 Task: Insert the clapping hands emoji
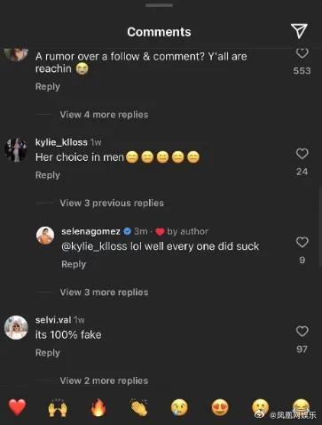(x=139, y=407)
